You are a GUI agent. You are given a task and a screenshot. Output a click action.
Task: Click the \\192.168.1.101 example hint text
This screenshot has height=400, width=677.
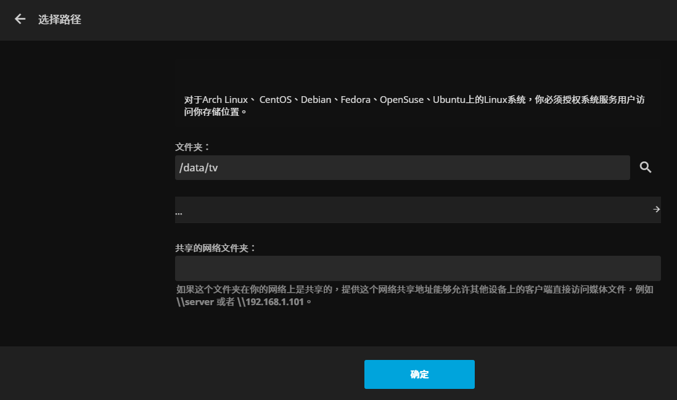point(270,301)
